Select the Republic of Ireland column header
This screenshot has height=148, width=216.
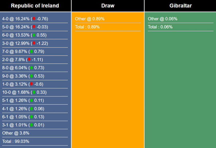(35, 6)
